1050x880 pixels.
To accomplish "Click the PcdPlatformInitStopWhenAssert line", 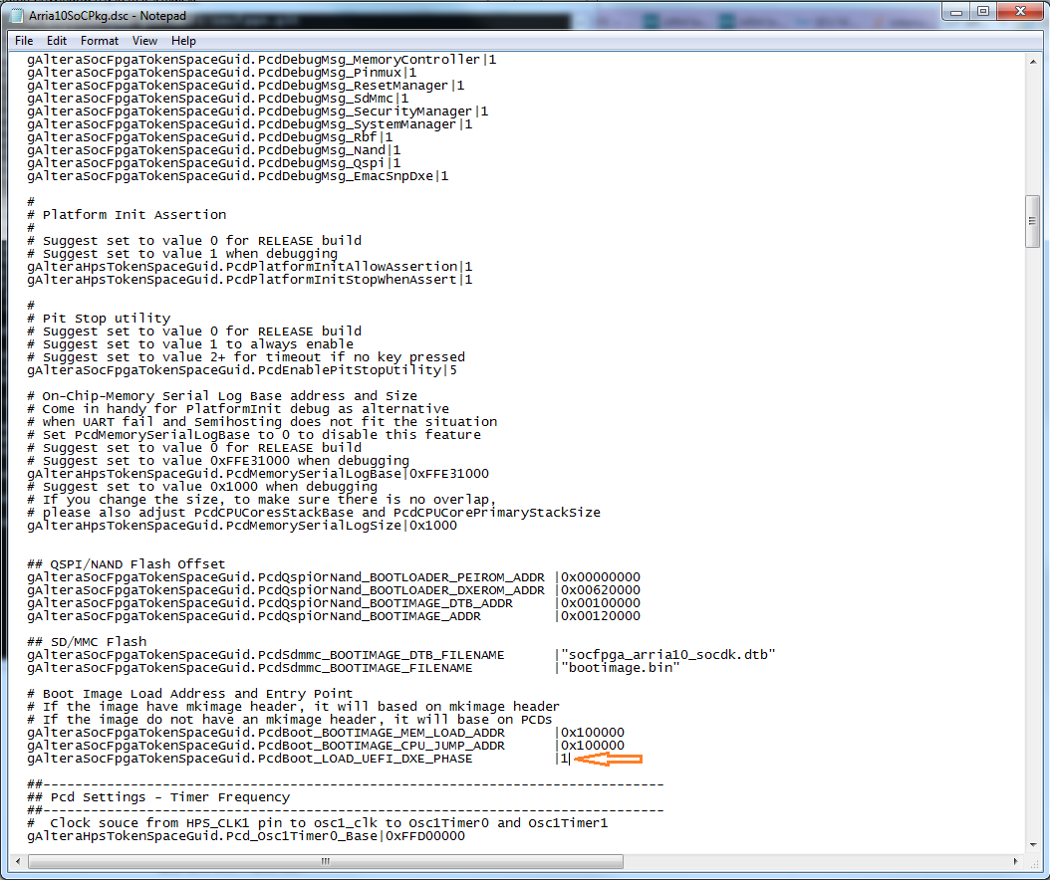I will click(250, 280).
